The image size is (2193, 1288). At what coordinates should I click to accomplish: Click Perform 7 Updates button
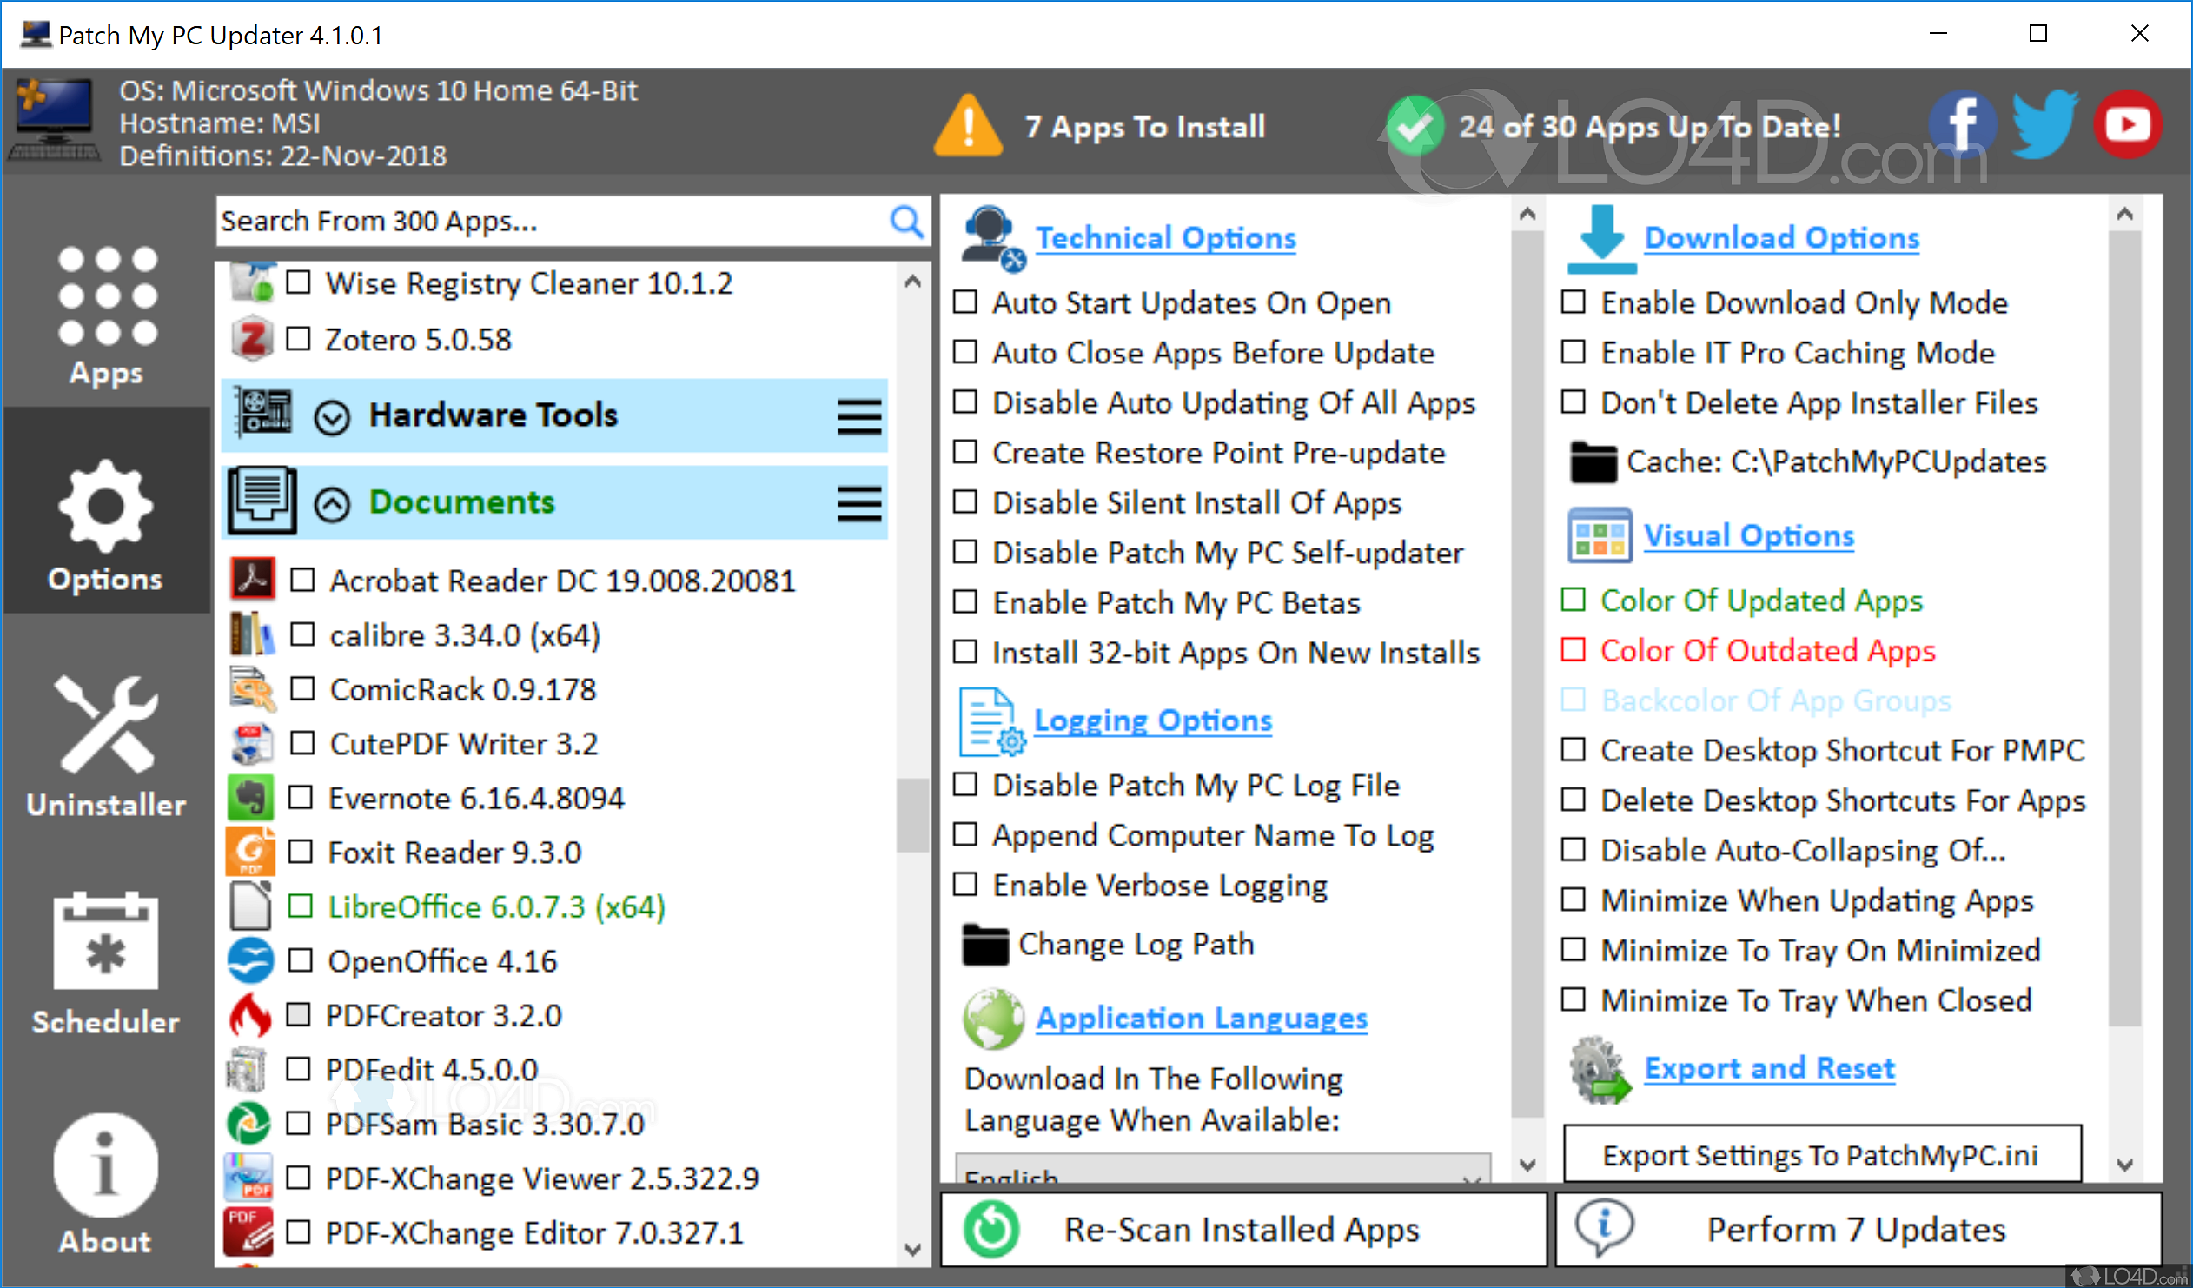[x=1856, y=1230]
